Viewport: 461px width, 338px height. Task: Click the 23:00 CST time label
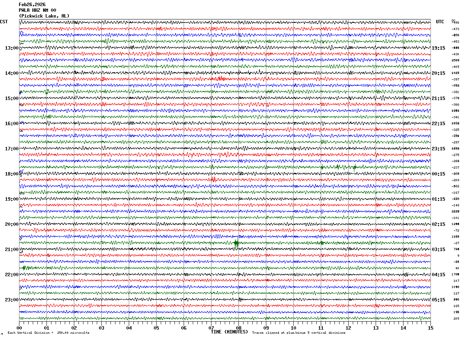tap(11, 300)
